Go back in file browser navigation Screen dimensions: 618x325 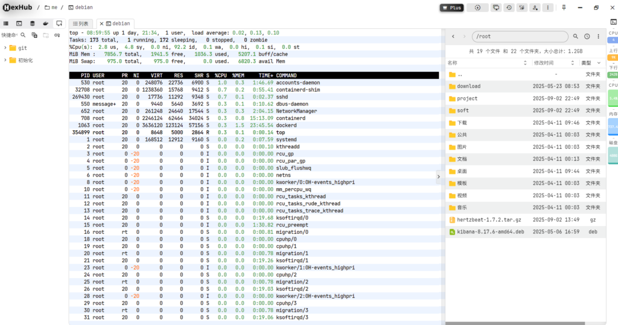pyautogui.click(x=453, y=36)
